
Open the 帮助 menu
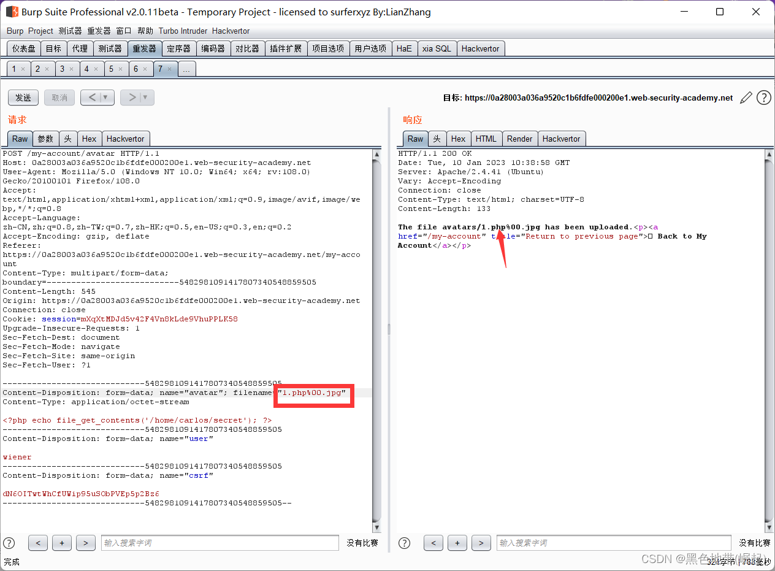[145, 31]
